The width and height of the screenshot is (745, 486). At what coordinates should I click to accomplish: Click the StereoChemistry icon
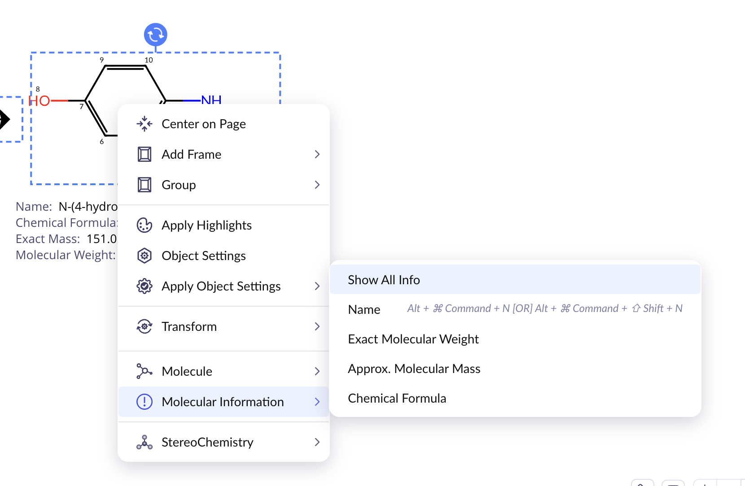tap(144, 442)
